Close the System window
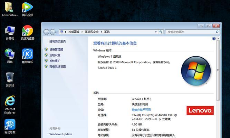The height and width of the screenshot is (138, 230). pos(216,26)
